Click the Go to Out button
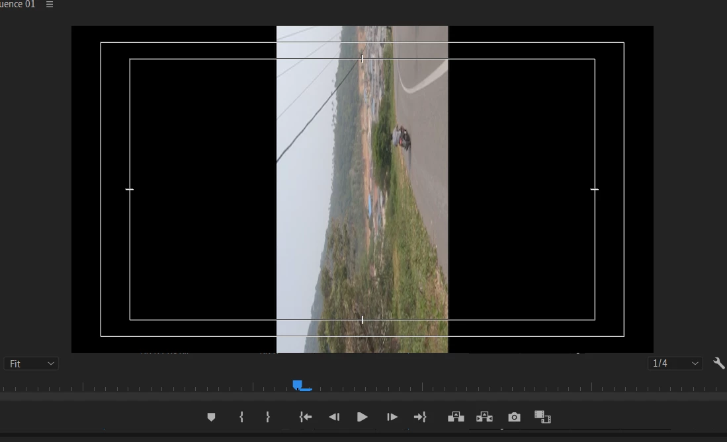 click(x=420, y=418)
